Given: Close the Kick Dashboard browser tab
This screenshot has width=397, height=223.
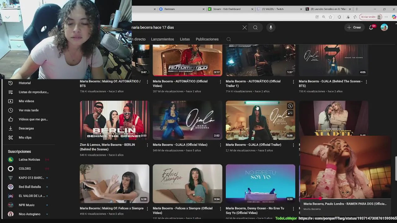Looking at the screenshot, I should [252, 9].
